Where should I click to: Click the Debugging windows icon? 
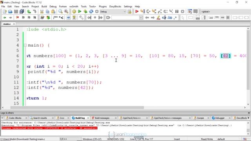190,11
